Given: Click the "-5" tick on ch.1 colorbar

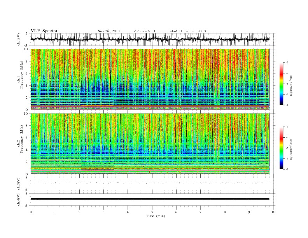Looking at the screenshot, I should [287, 84].
